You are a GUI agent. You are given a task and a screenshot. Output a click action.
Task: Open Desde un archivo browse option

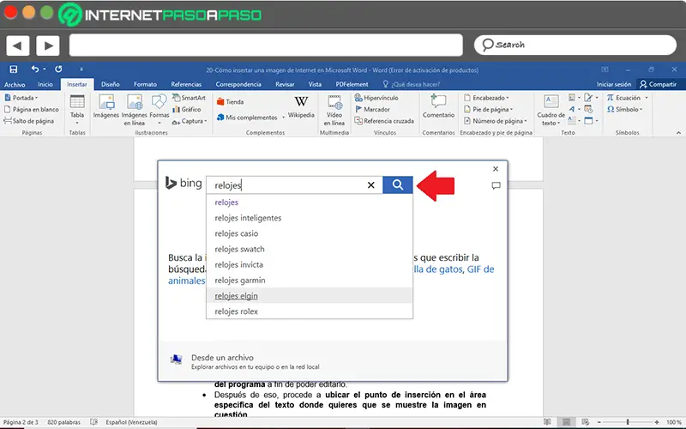tap(245, 361)
